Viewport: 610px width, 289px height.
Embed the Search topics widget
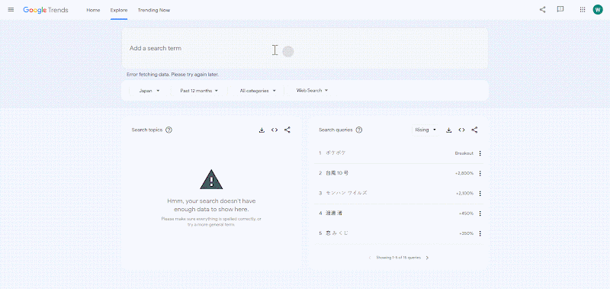pyautogui.click(x=274, y=130)
